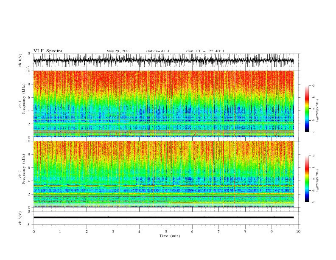Click the "-5" tick on ch.2 colorbar

(313, 179)
